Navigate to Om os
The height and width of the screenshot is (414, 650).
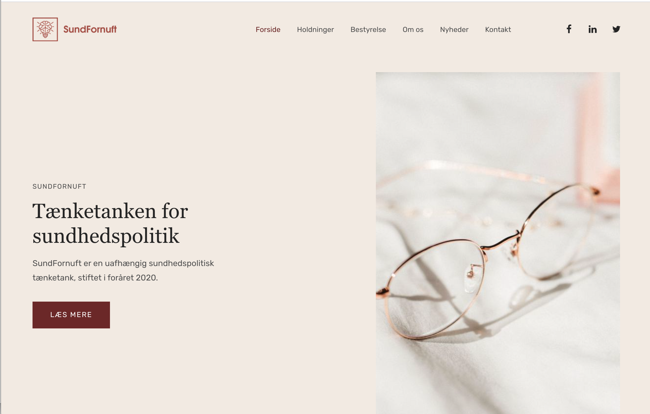(x=413, y=29)
